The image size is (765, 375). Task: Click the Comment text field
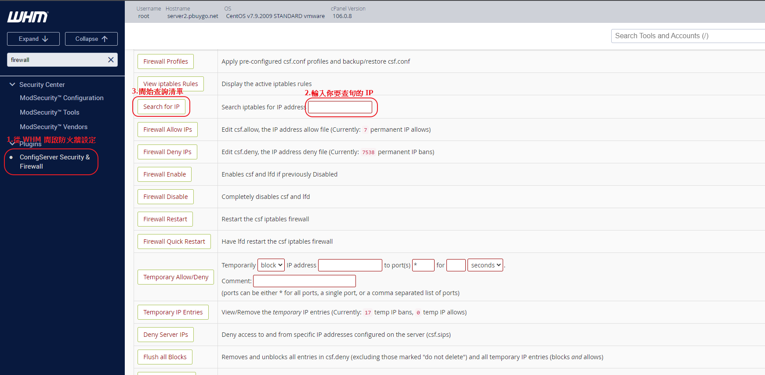point(305,281)
